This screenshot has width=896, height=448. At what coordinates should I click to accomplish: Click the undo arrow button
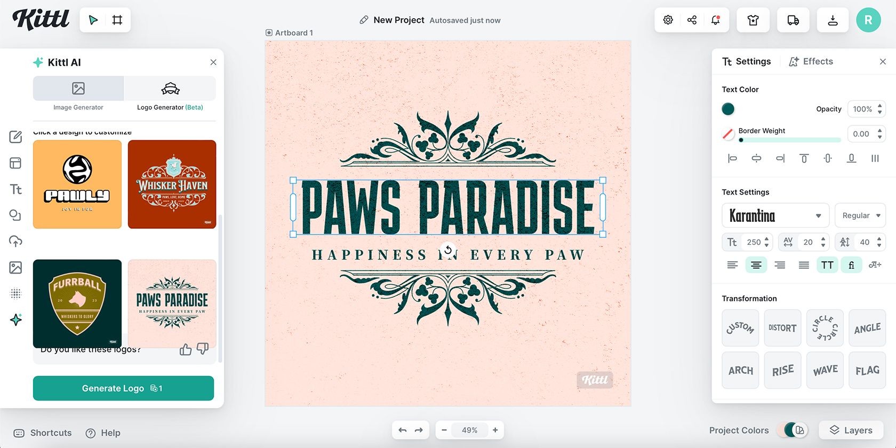[403, 430]
